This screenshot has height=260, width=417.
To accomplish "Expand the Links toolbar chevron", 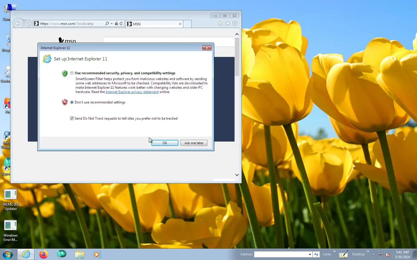I will [x=334, y=251].
